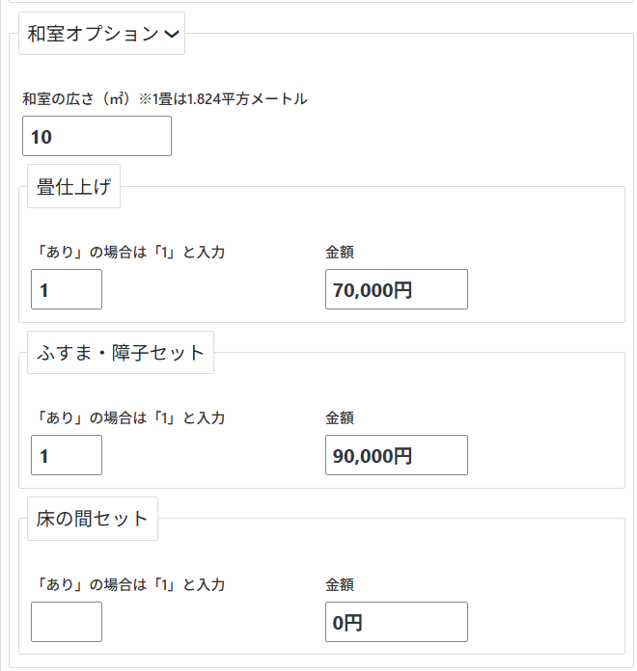Click the 90,000円 amount field
The image size is (637, 671).
(396, 455)
